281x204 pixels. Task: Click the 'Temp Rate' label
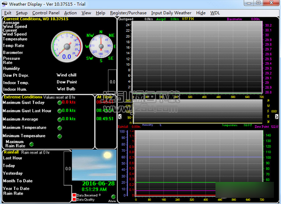point(14,46)
